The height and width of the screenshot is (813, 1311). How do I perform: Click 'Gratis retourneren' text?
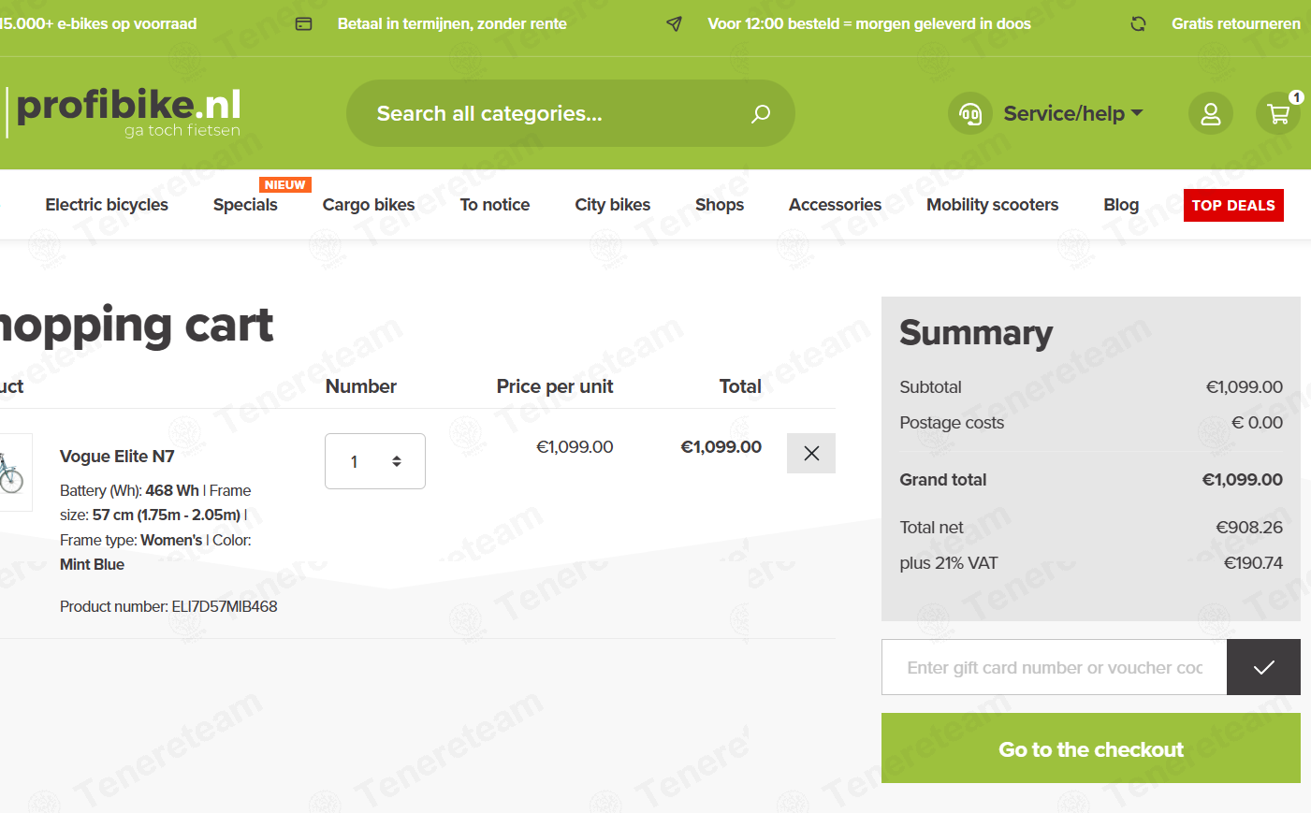(x=1236, y=23)
